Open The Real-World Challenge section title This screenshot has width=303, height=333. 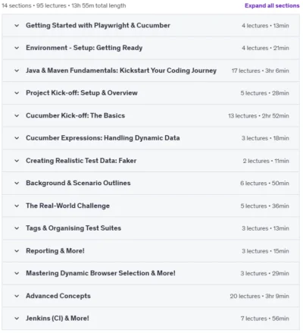(67, 206)
